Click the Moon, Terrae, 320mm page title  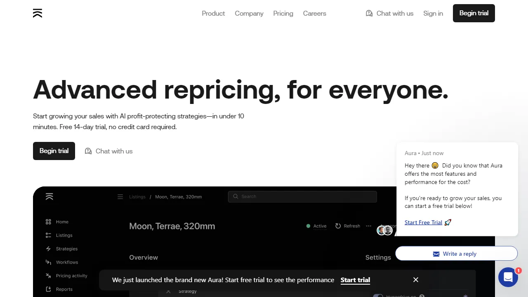172,226
